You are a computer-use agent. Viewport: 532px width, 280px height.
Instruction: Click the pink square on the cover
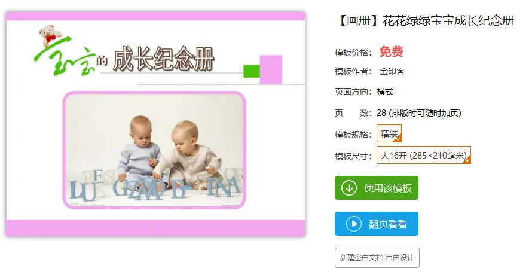[x=271, y=69]
